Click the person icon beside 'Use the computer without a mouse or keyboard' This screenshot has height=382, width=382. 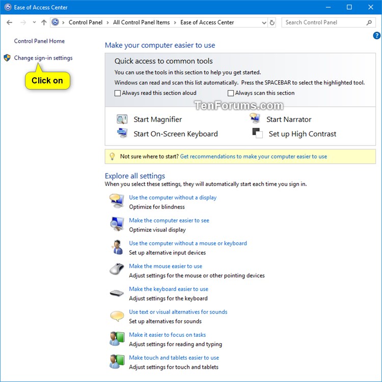tap(117, 247)
